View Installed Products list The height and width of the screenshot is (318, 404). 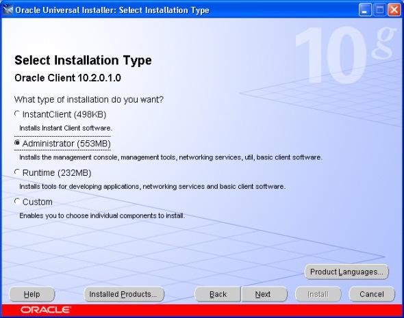pos(124,294)
